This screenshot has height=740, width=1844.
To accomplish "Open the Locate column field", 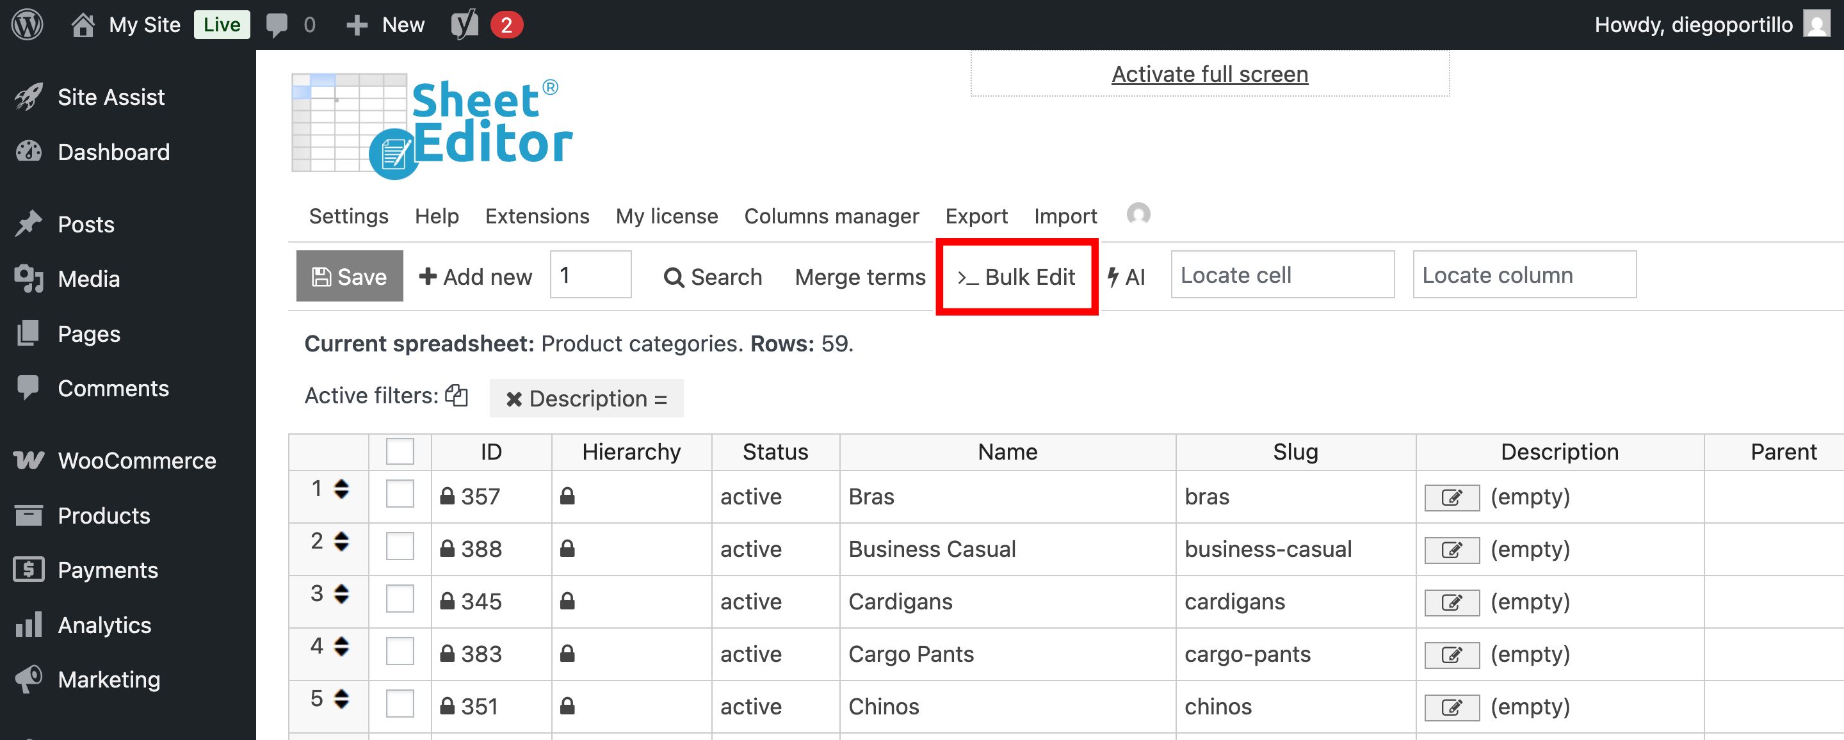I will point(1523,275).
